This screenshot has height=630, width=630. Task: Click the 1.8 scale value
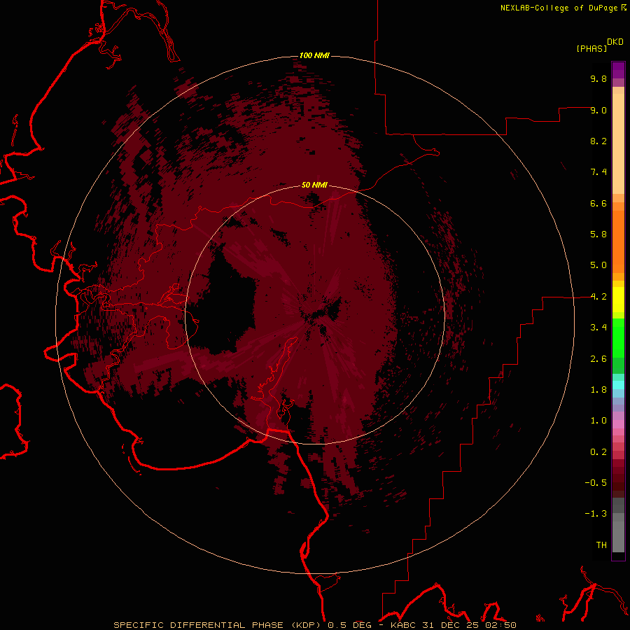tap(598, 390)
